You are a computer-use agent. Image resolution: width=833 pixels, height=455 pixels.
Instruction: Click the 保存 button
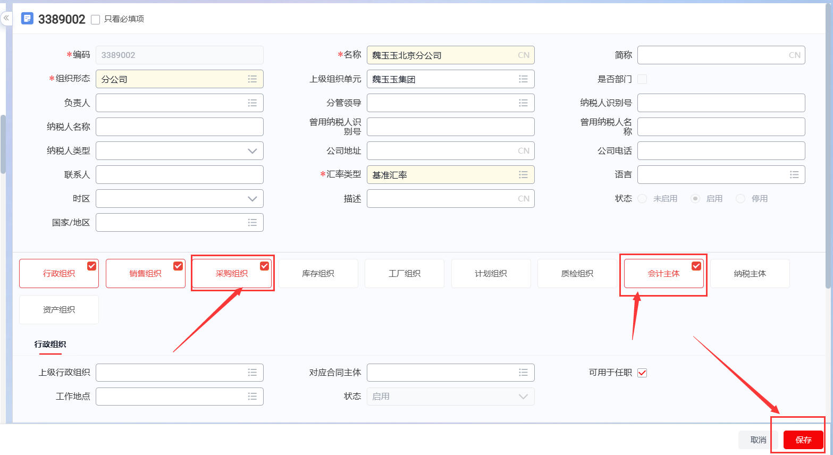pos(803,440)
